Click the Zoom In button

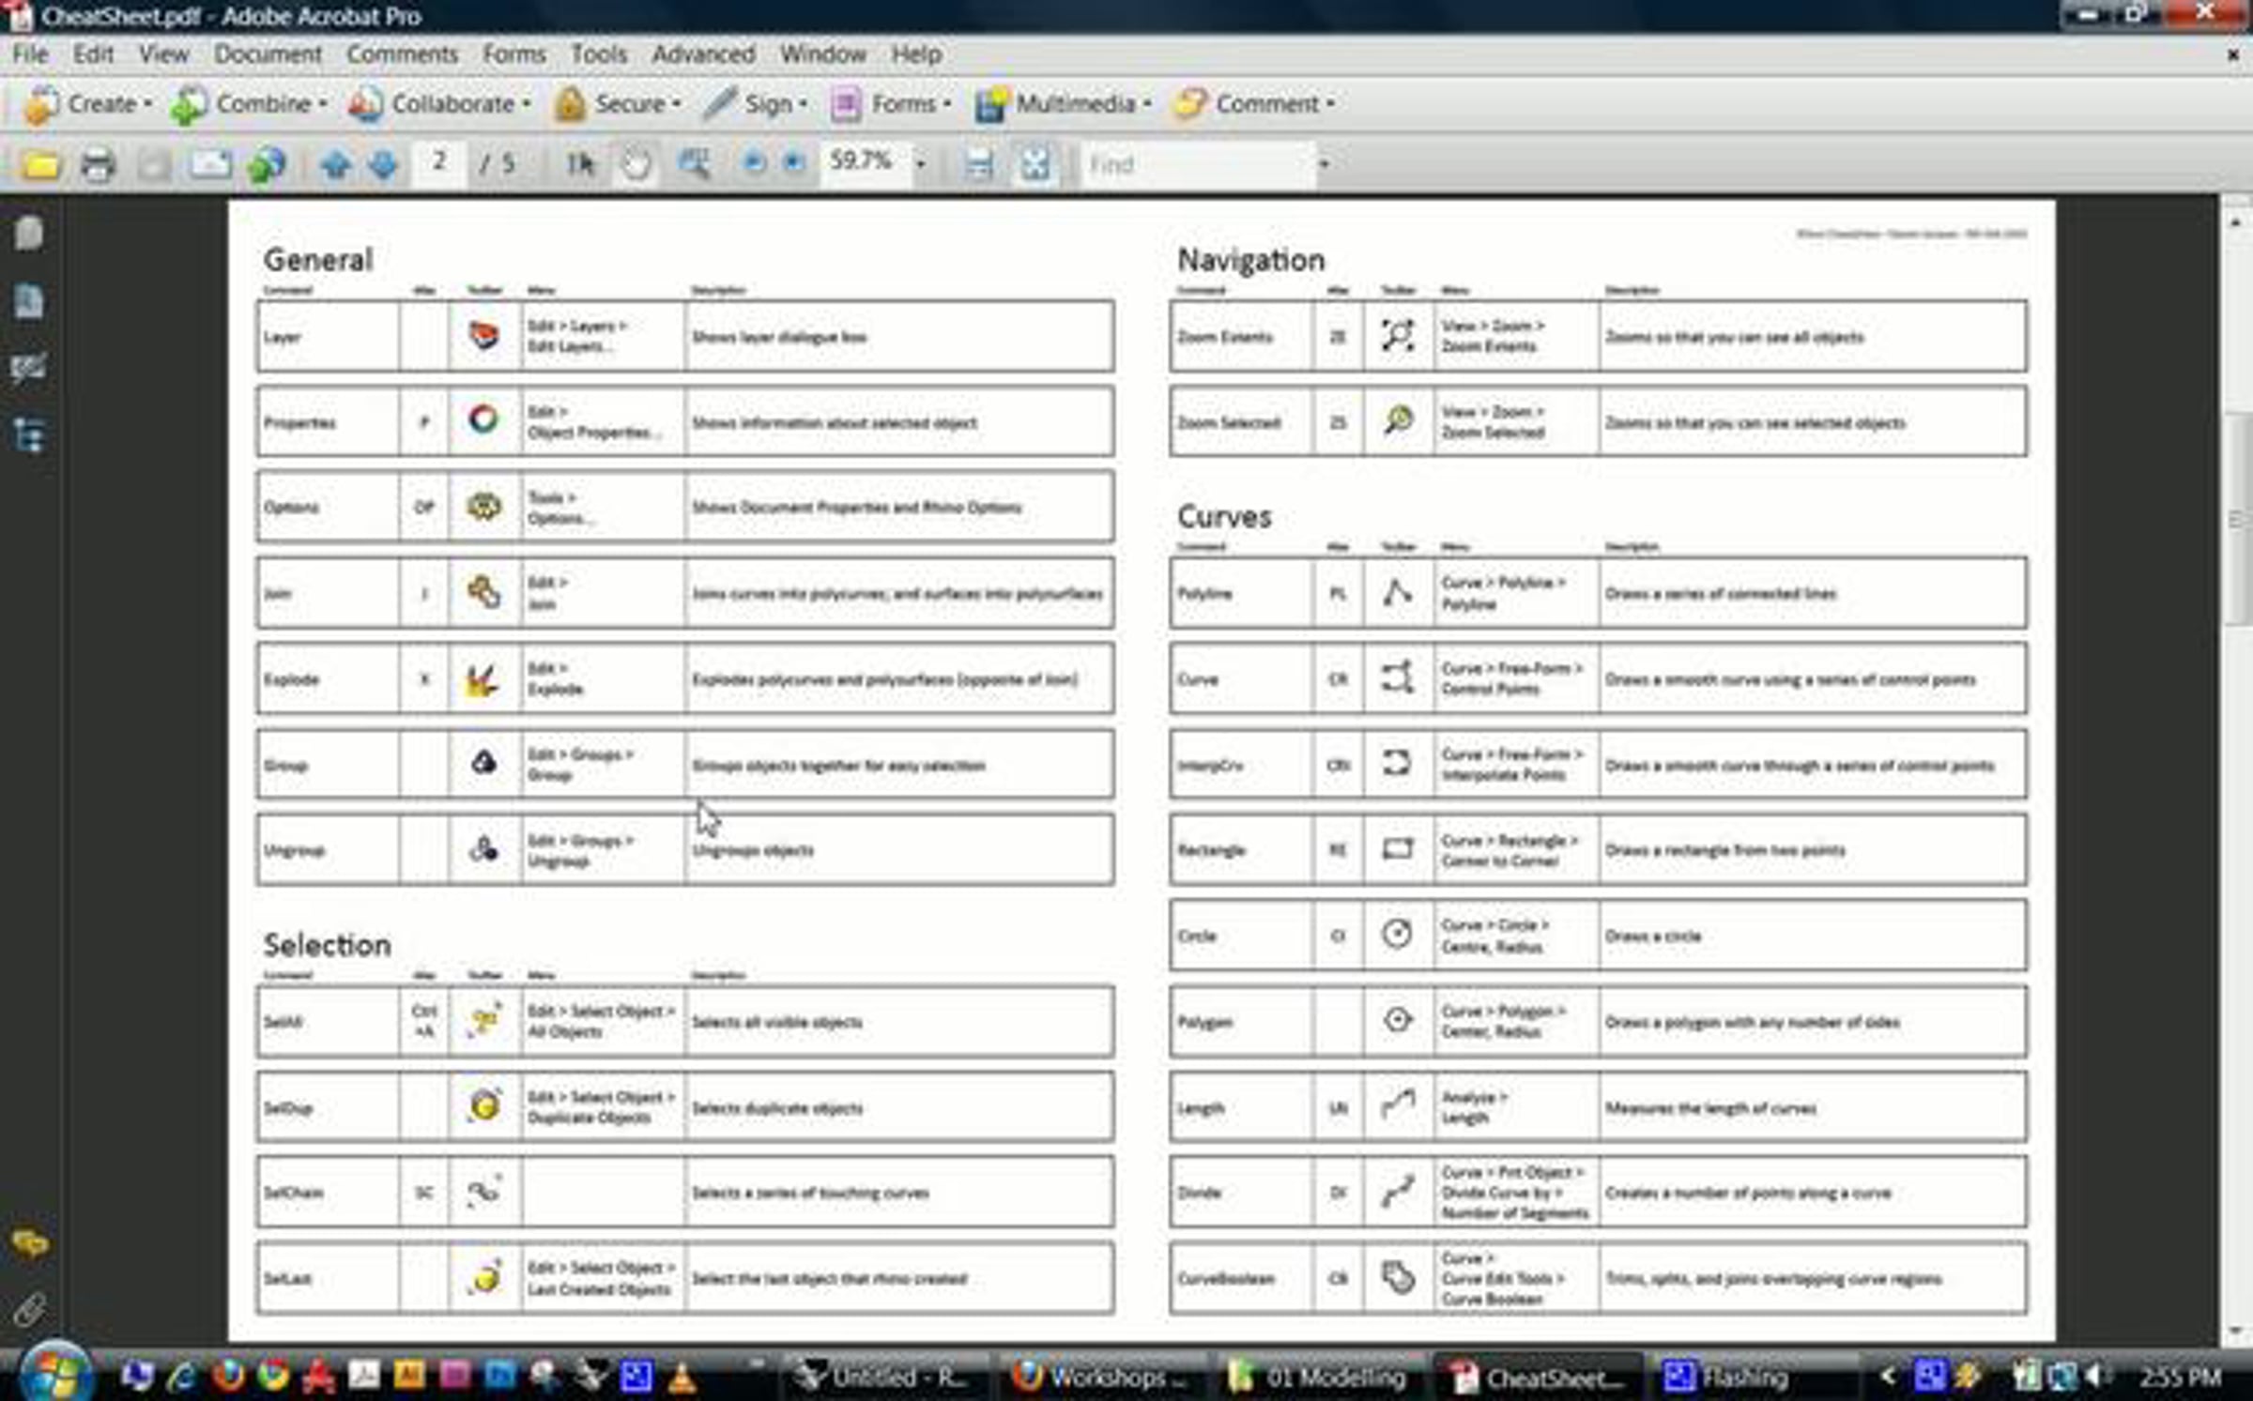click(794, 163)
